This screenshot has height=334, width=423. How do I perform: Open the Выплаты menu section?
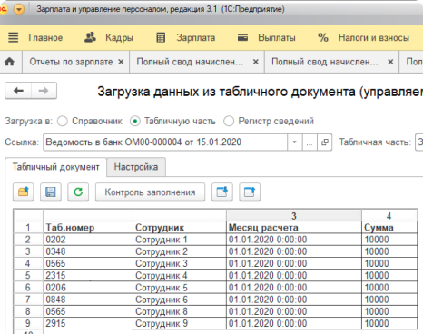[x=277, y=37]
